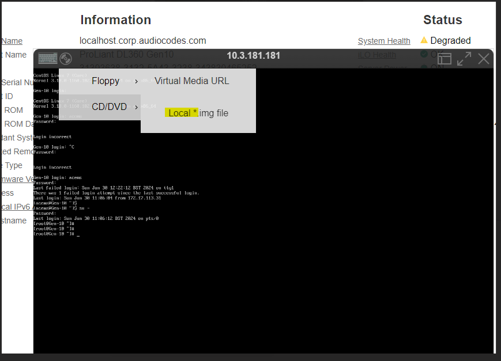Click the virtual media disc icon
This screenshot has width=501, height=361.
pyautogui.click(x=66, y=59)
